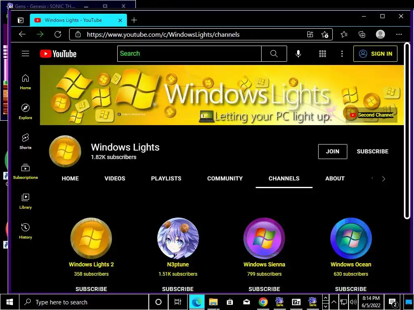The width and height of the screenshot is (414, 310).
Task: Focus the YouTube Search field
Action: point(189,54)
